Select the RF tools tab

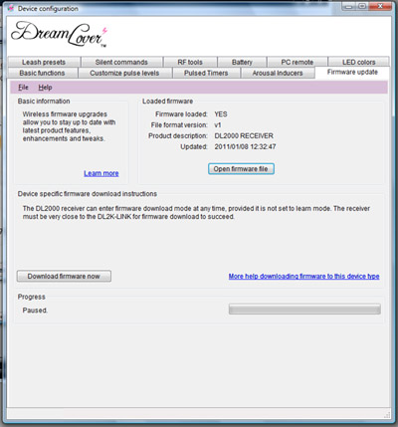tap(190, 62)
